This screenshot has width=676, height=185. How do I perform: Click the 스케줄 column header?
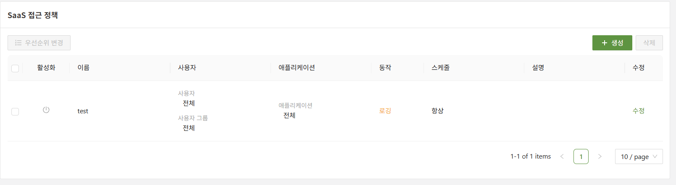[440, 68]
